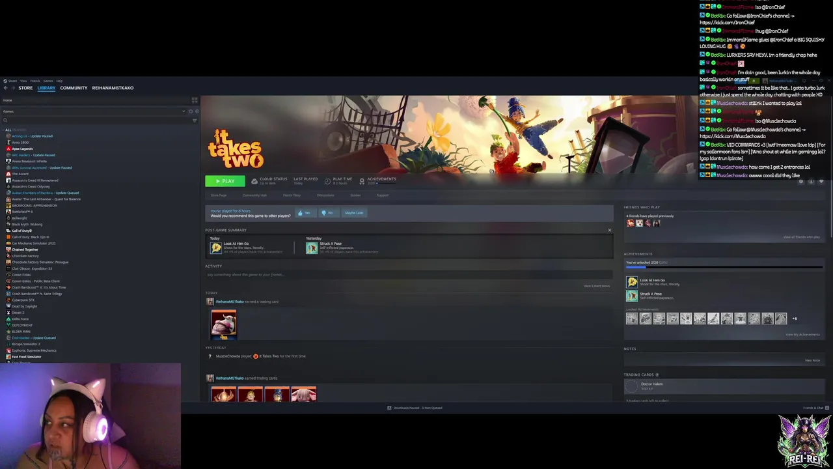Select Cyberpunk SFX in the game list
833x469 pixels.
[23, 300]
